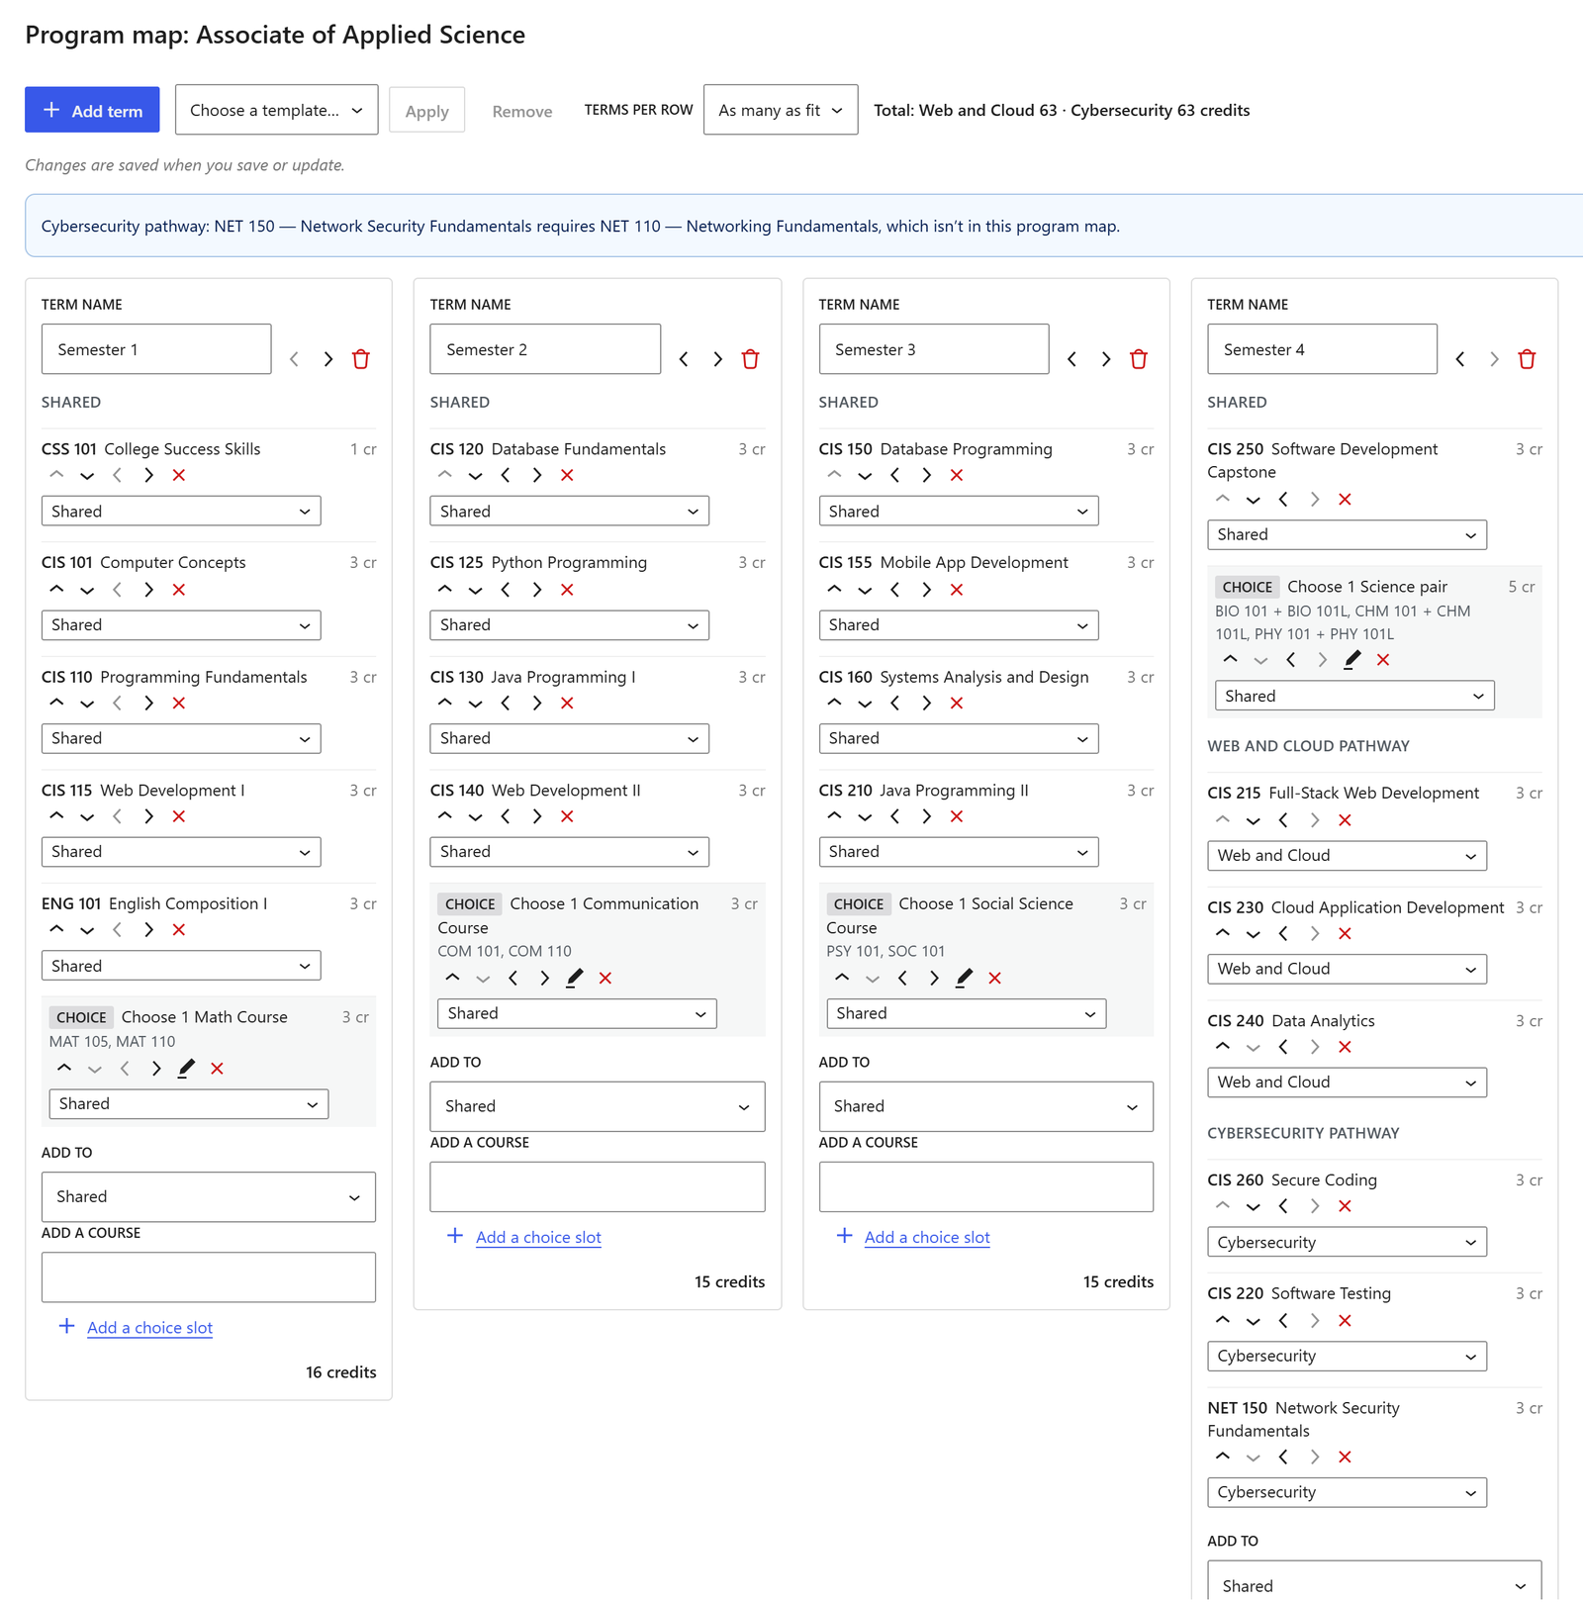Image resolution: width=1583 pixels, height=1602 pixels.
Task: Delete the Semester 1 term
Action: [361, 359]
